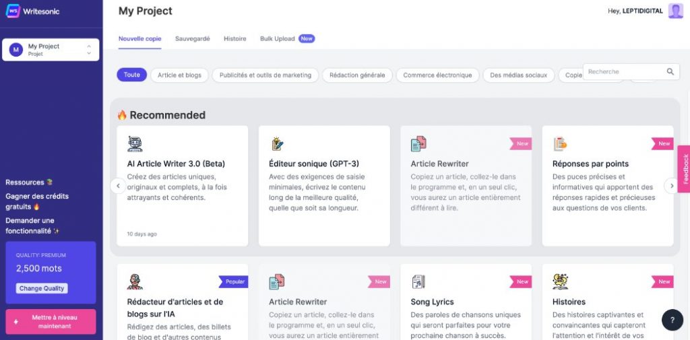Click the Song Lyrics music sheet icon
This screenshot has width=690, height=340.
tap(418, 281)
